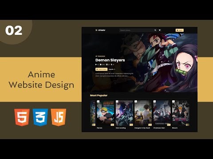Click the Trending label above the title

click(100, 56)
